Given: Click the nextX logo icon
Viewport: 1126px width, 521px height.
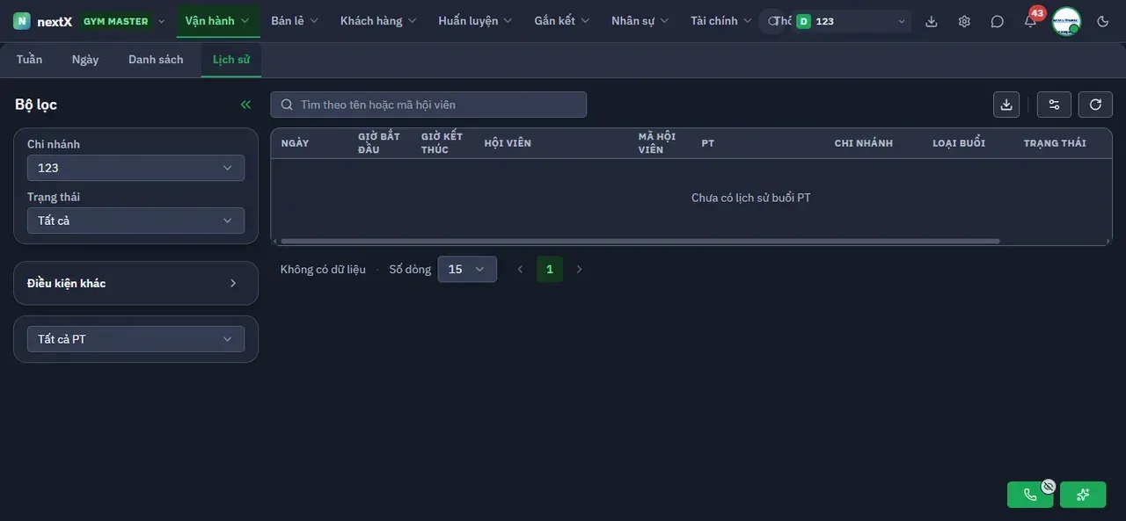Looking at the screenshot, I should (x=22, y=21).
